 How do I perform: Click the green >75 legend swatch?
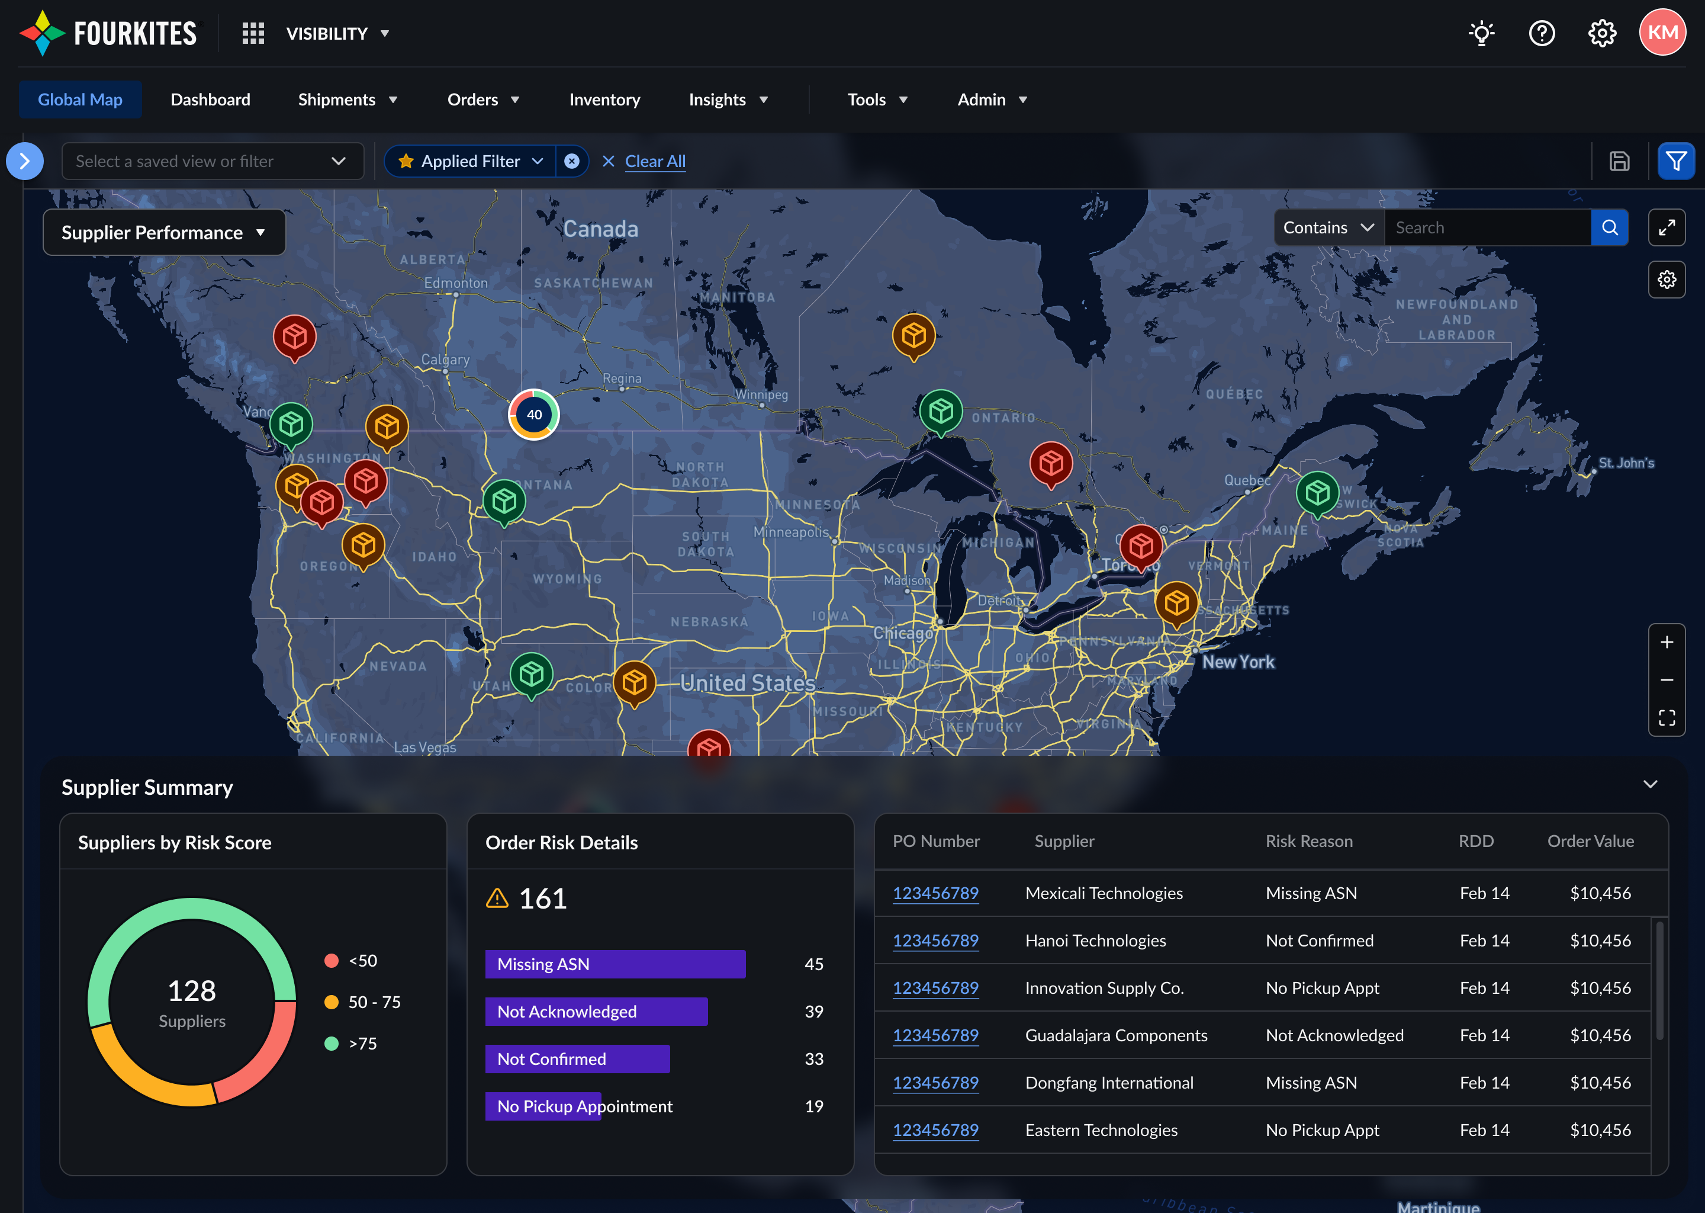pos(332,1044)
